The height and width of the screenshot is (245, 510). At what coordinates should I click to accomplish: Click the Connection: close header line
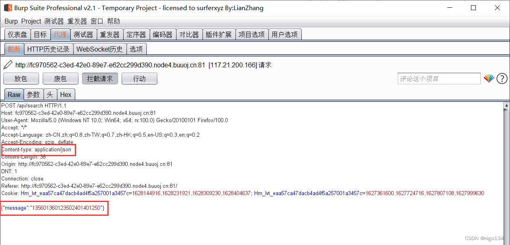pyautogui.click(x=22, y=178)
